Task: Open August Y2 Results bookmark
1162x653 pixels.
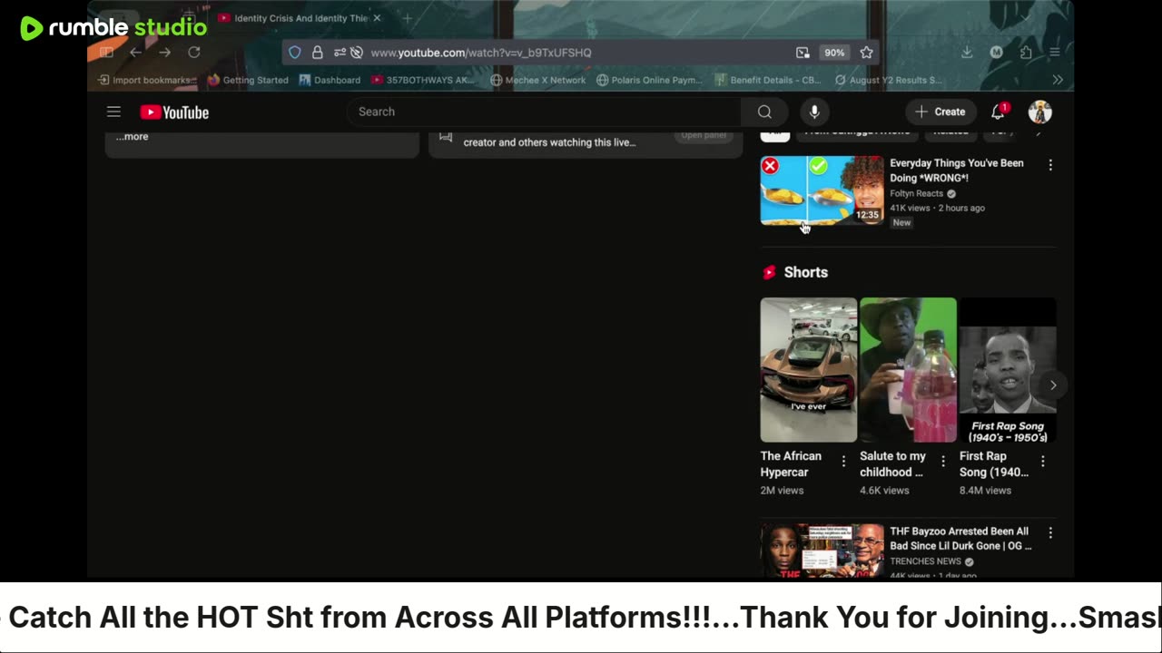Action: [x=889, y=80]
